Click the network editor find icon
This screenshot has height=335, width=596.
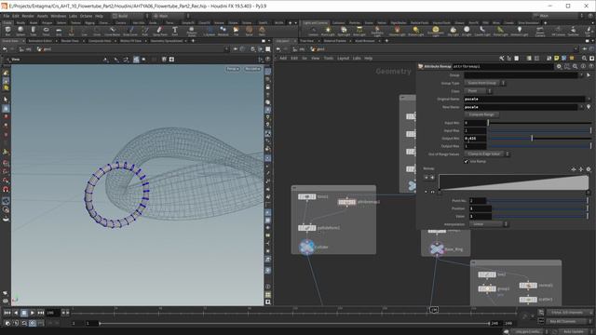(x=584, y=58)
